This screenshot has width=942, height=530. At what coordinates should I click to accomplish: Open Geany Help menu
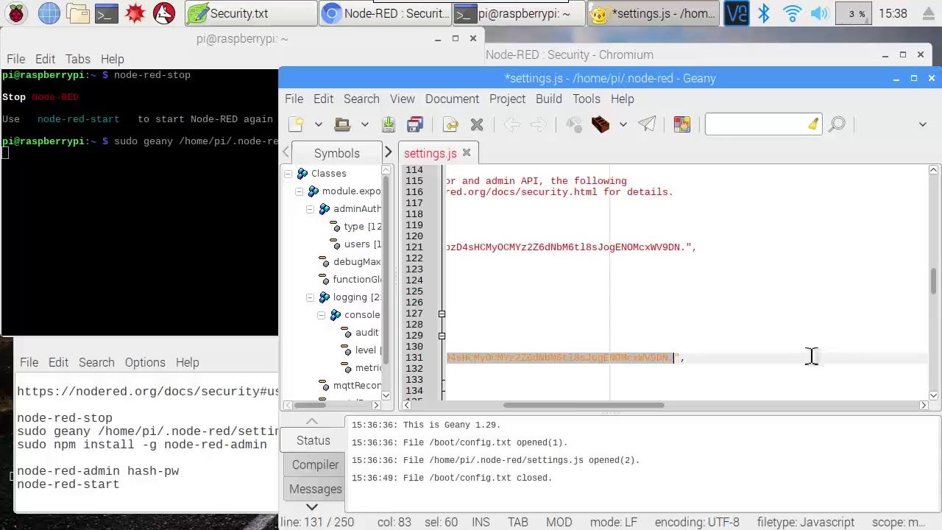(x=622, y=99)
